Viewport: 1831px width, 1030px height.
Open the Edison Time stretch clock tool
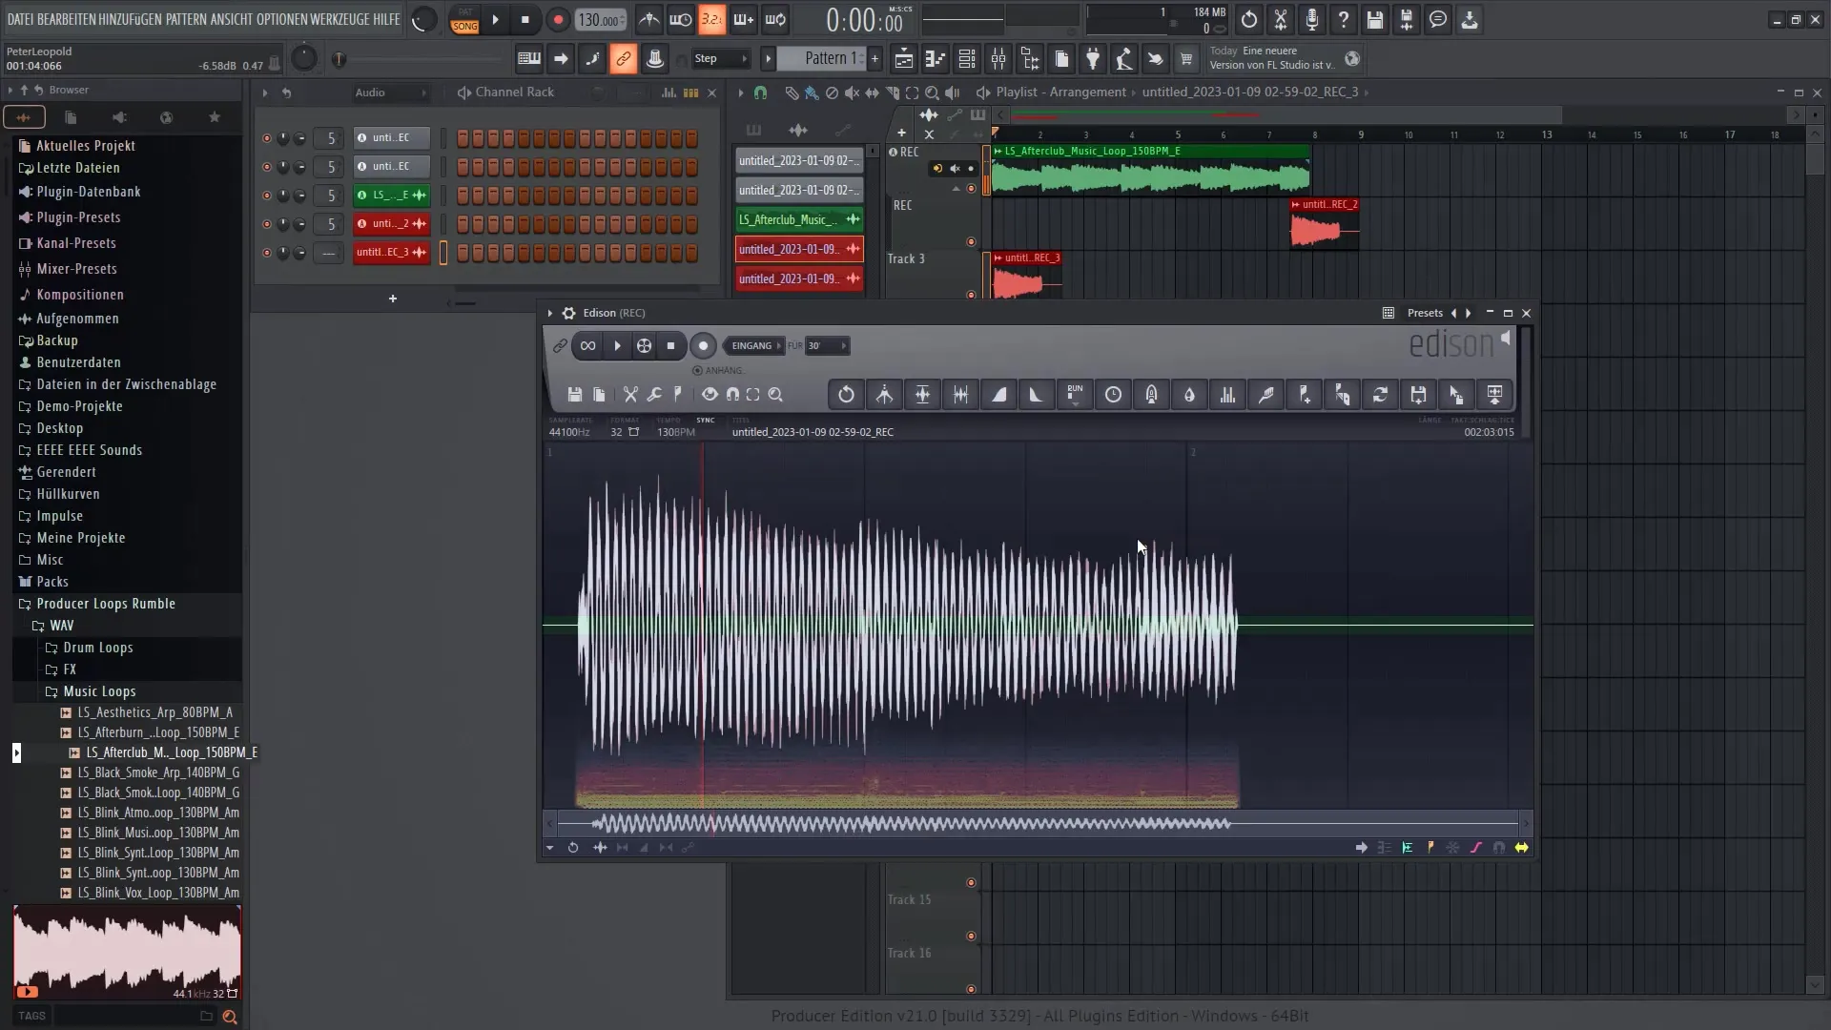pos(1113,395)
